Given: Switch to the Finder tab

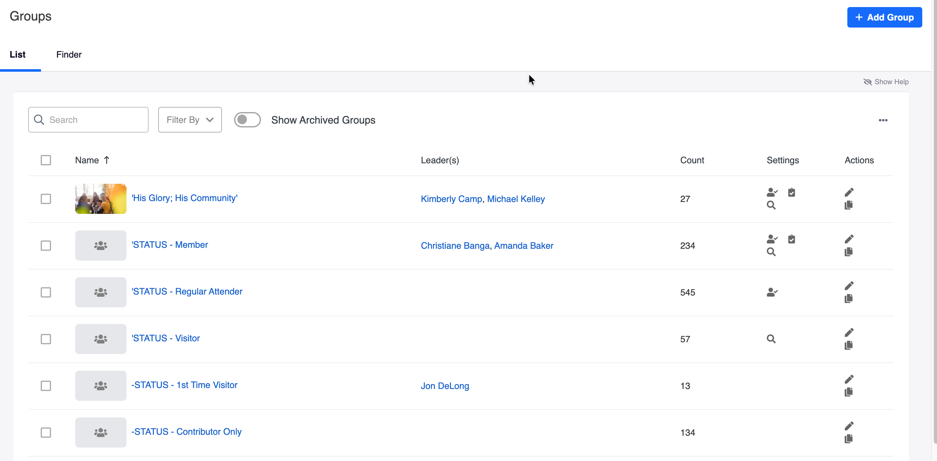Looking at the screenshot, I should point(69,54).
